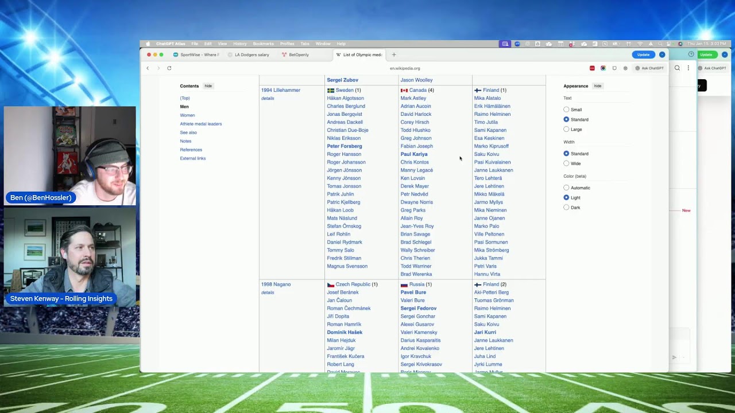
Task: Select Wide width option
Action: tap(566, 163)
